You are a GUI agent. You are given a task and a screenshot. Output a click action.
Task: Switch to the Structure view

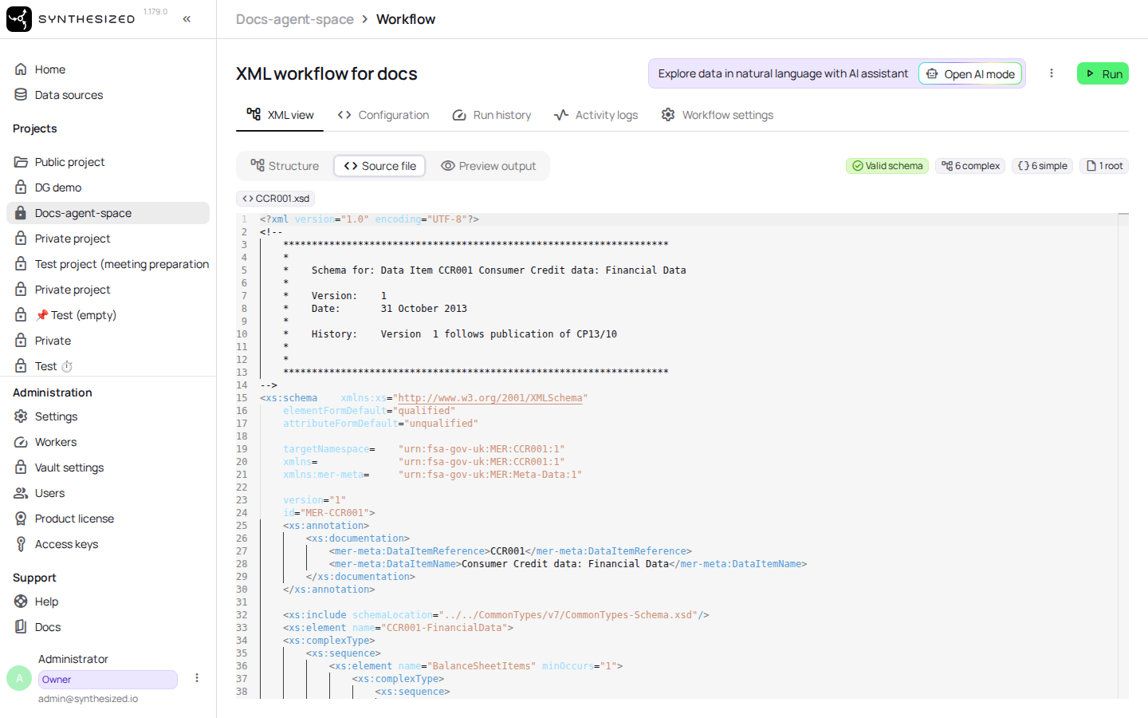(x=285, y=166)
